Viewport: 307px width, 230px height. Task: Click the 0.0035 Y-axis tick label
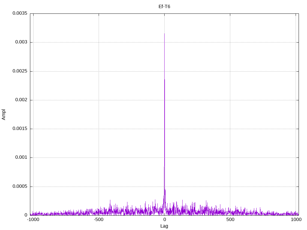[20, 13]
